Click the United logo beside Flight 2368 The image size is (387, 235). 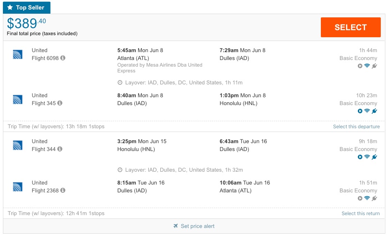tap(17, 187)
